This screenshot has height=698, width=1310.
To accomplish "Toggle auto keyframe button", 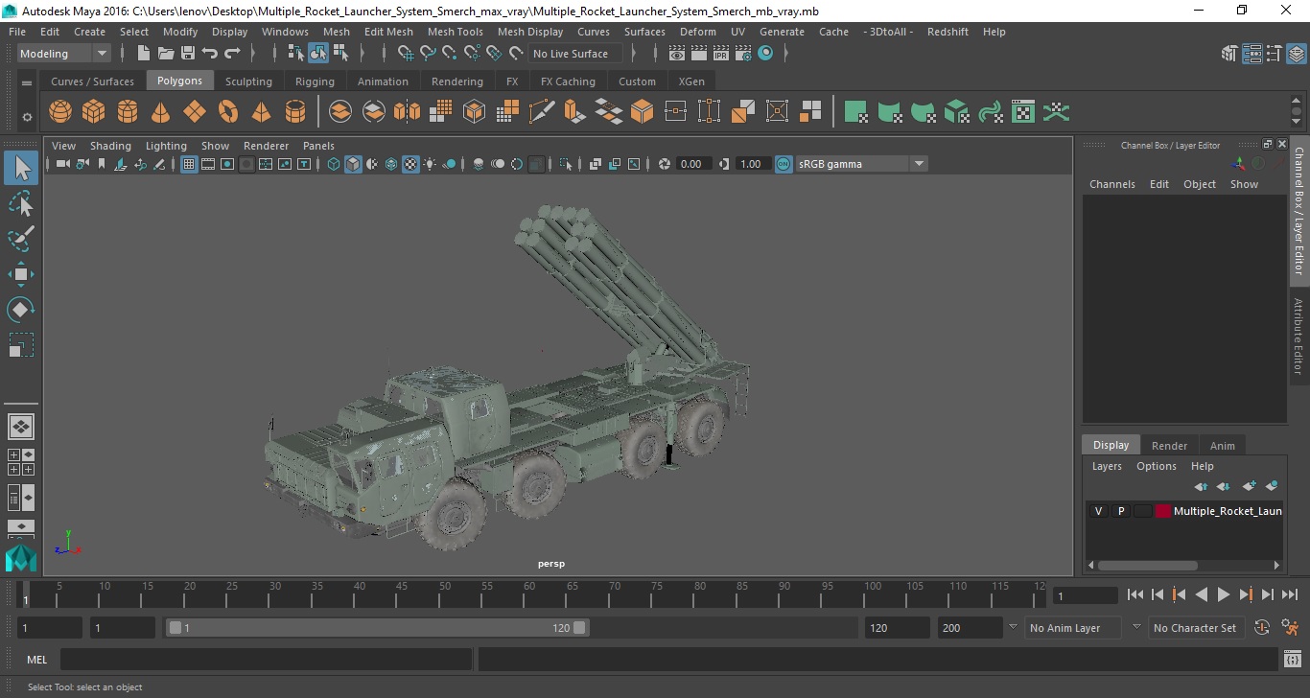I will click(1262, 628).
